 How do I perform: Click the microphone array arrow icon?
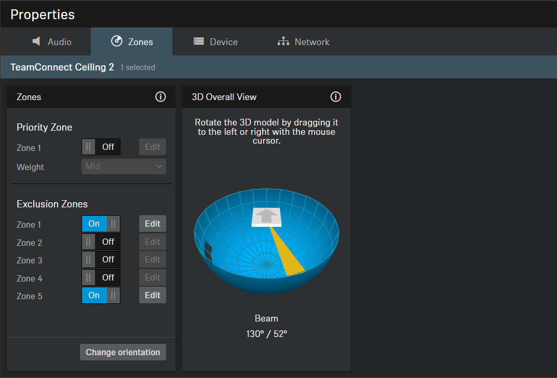click(x=266, y=216)
